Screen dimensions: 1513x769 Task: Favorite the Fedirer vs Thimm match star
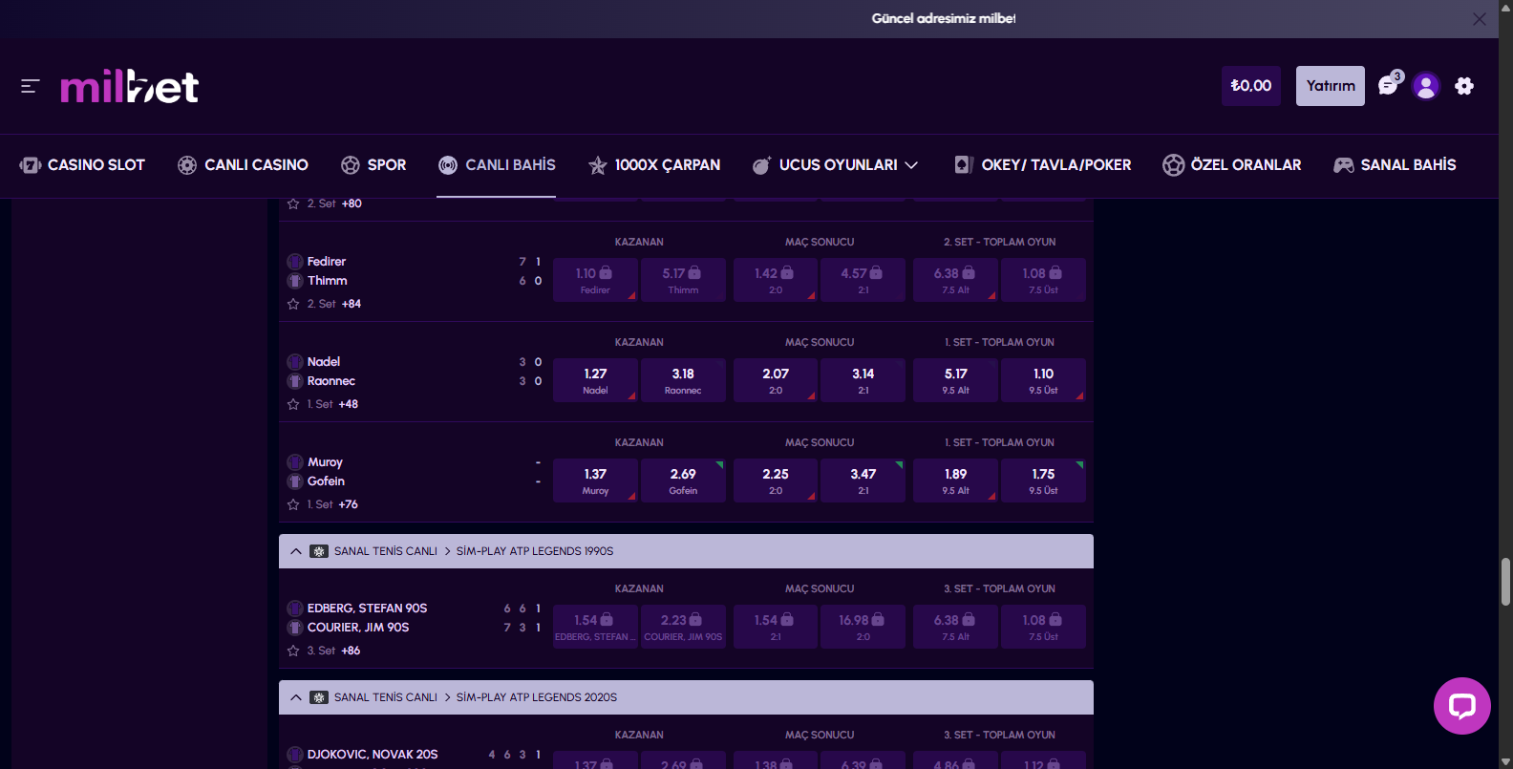point(293,304)
